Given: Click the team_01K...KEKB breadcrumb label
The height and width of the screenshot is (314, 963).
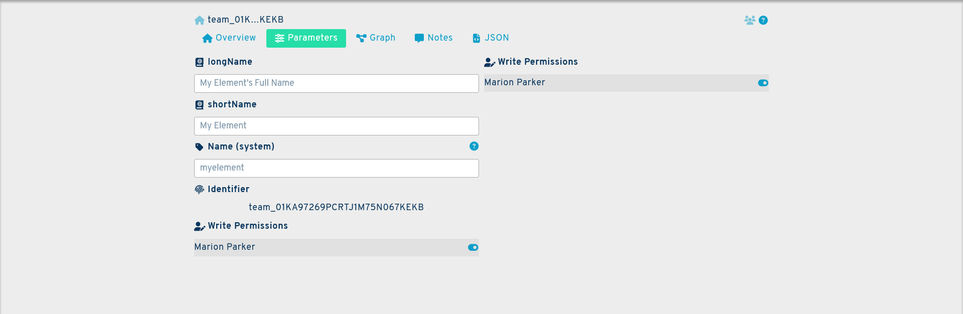Looking at the screenshot, I should 246,20.
